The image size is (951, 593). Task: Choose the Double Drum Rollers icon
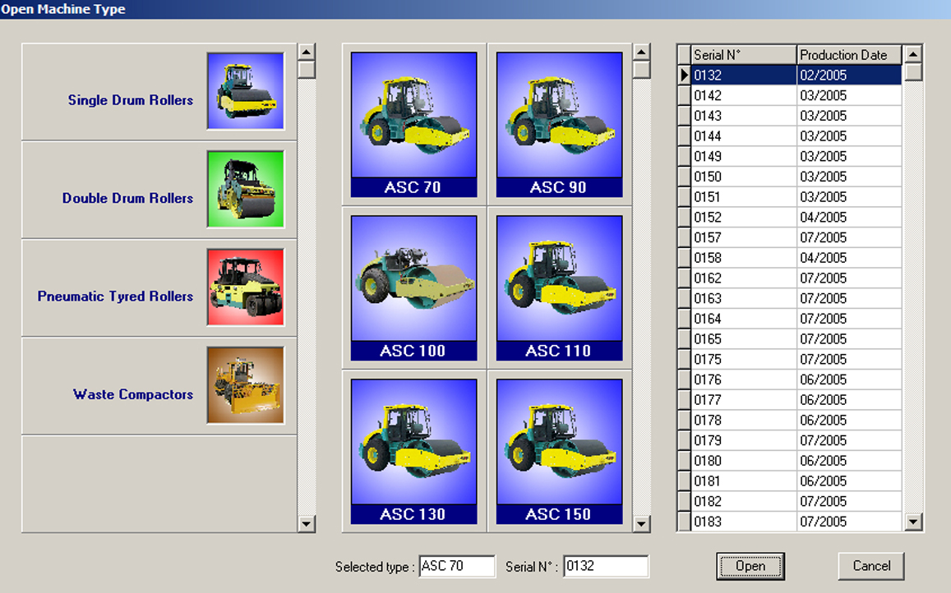[x=245, y=189]
